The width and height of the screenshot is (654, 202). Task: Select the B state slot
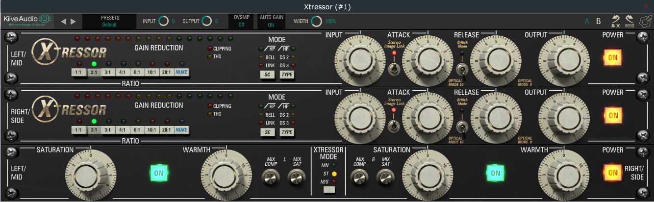[598, 21]
